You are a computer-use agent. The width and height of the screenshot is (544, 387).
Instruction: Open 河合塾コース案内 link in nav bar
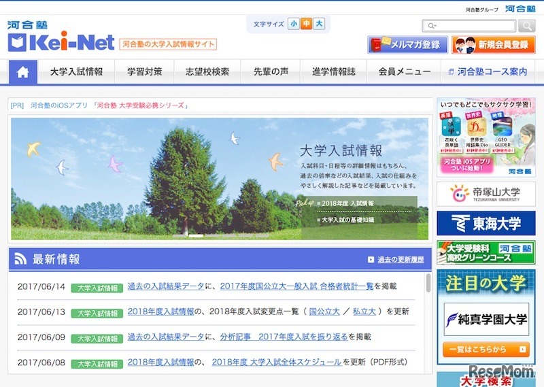click(x=488, y=72)
